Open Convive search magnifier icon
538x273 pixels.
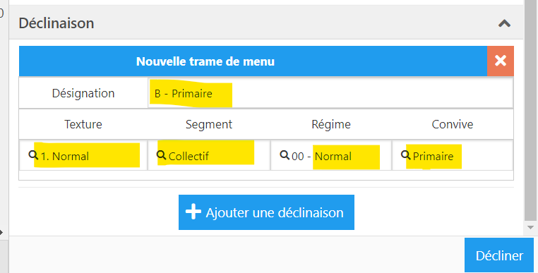pyautogui.click(x=406, y=155)
